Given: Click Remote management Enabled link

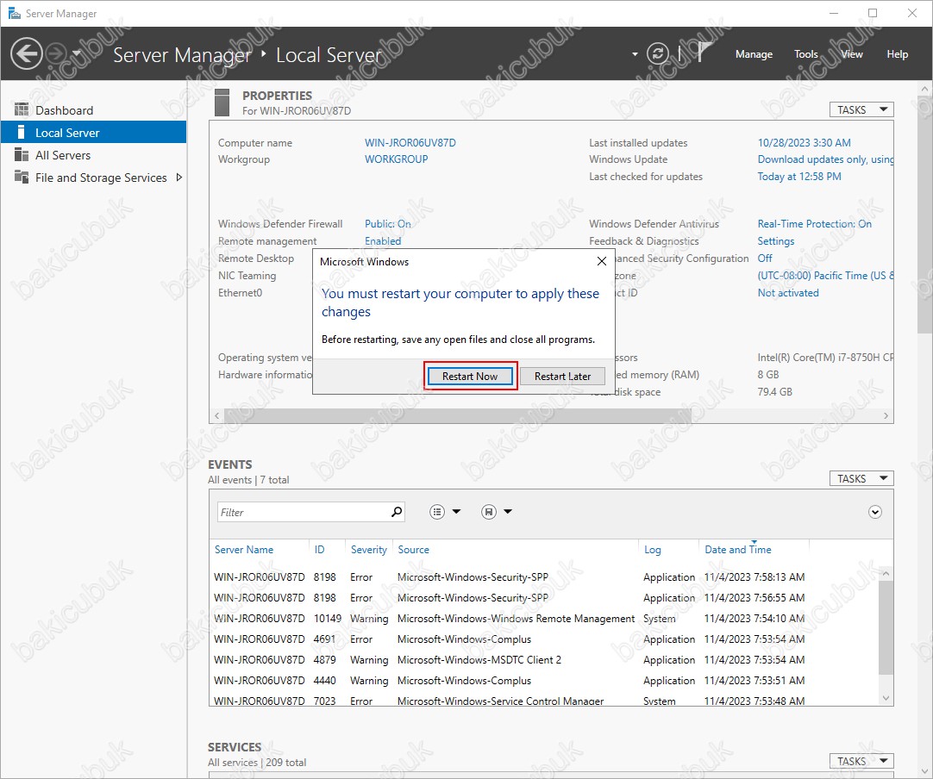Looking at the screenshot, I should coord(383,240).
